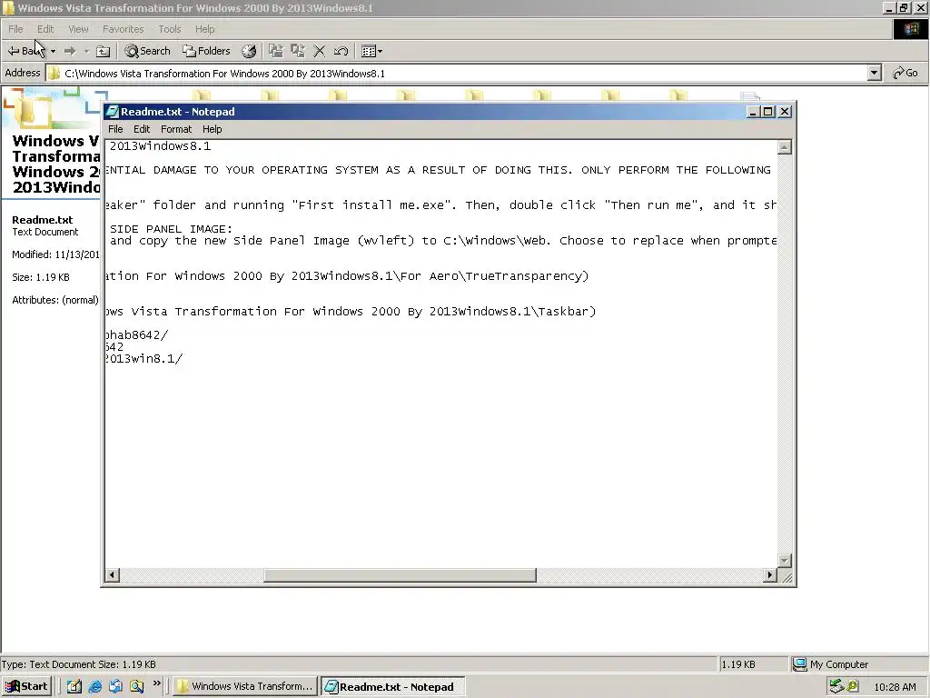The height and width of the screenshot is (698, 930).
Task: Click the Windows flag throbber logo
Action: coord(910,29)
